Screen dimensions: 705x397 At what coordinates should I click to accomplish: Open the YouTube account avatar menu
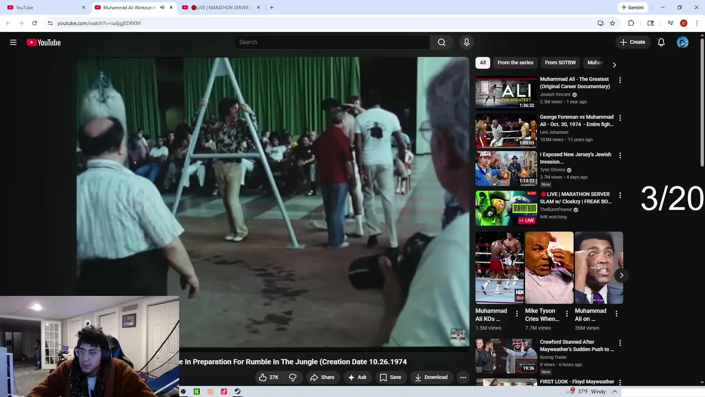(682, 42)
